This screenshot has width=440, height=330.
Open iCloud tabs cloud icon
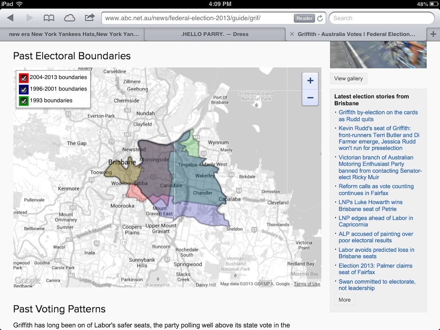(69, 18)
